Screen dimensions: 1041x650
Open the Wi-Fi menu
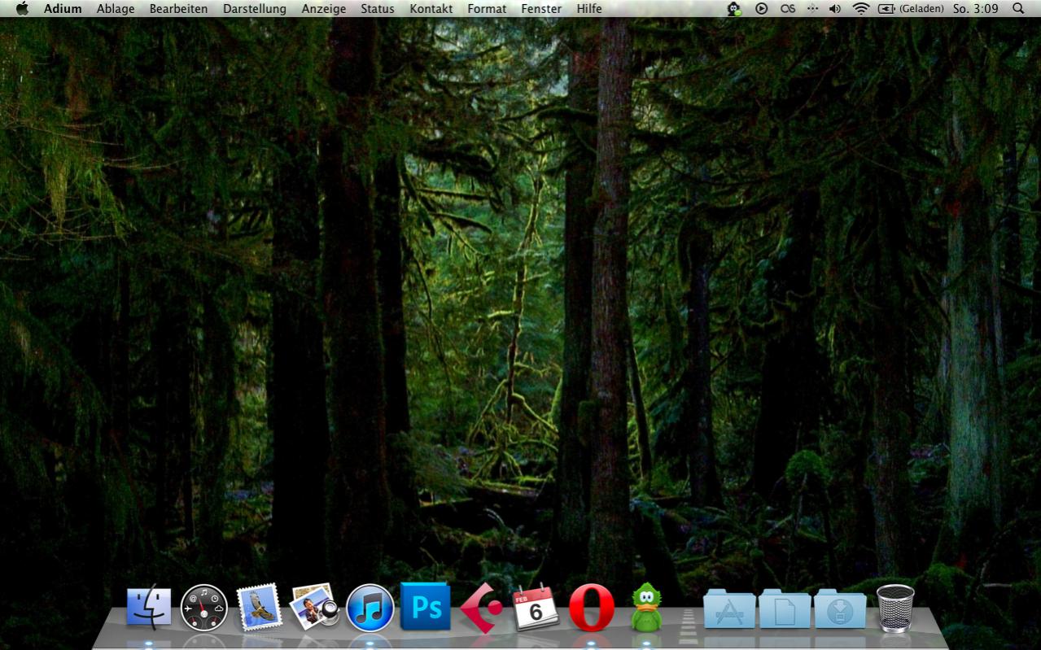click(x=861, y=9)
